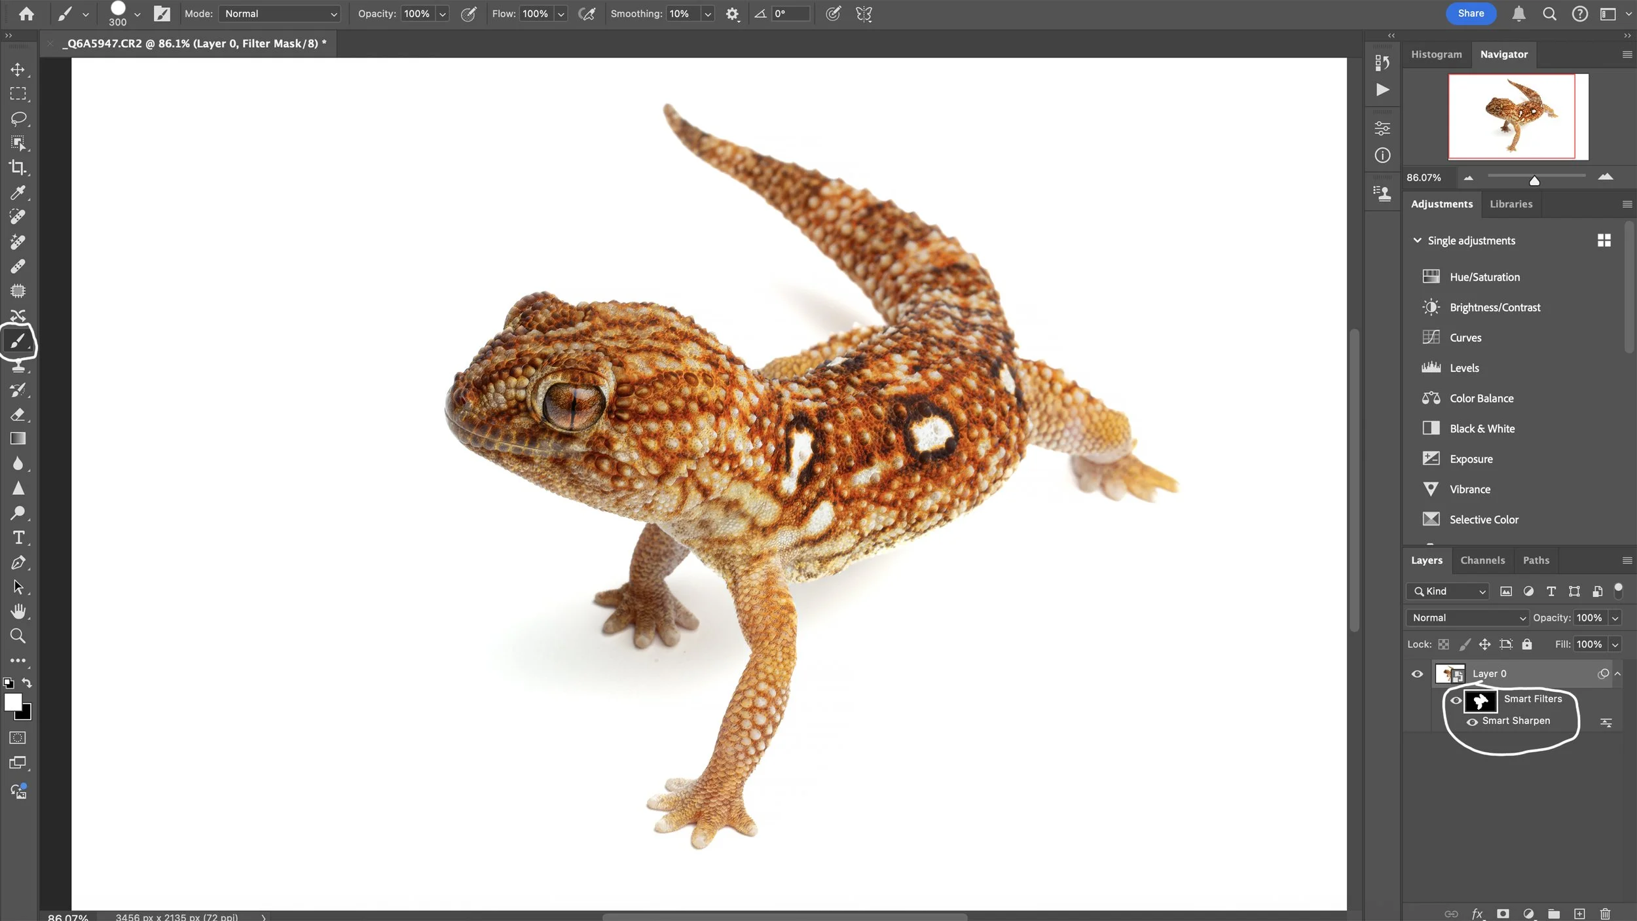
Task: Switch to the Channels tab
Action: [1482, 560]
